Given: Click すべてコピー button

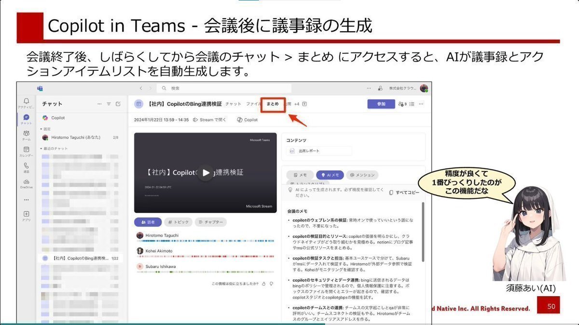Looking at the screenshot, I should (x=404, y=192).
